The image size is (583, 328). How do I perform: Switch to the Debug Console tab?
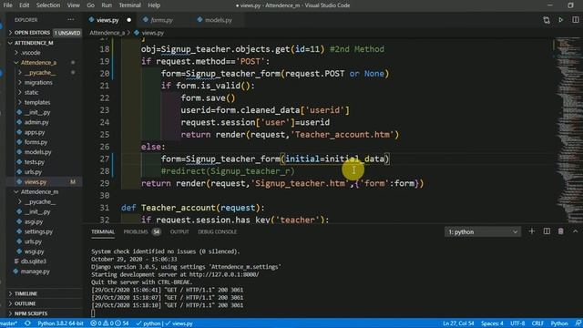click(217, 231)
